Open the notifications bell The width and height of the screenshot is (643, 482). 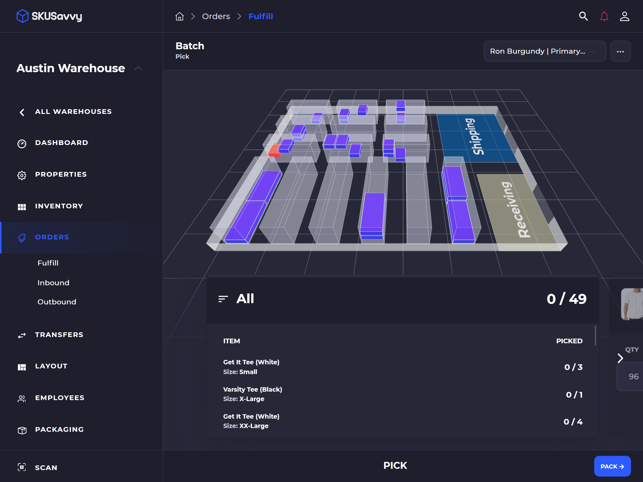tap(604, 16)
